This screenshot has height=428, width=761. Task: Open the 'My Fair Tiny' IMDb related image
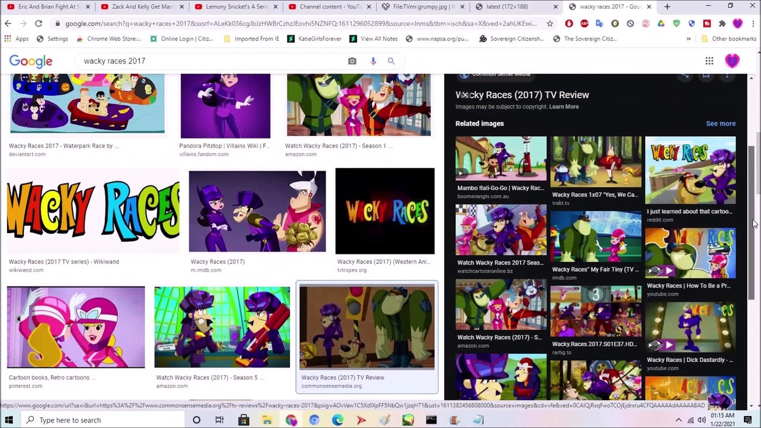[596, 237]
